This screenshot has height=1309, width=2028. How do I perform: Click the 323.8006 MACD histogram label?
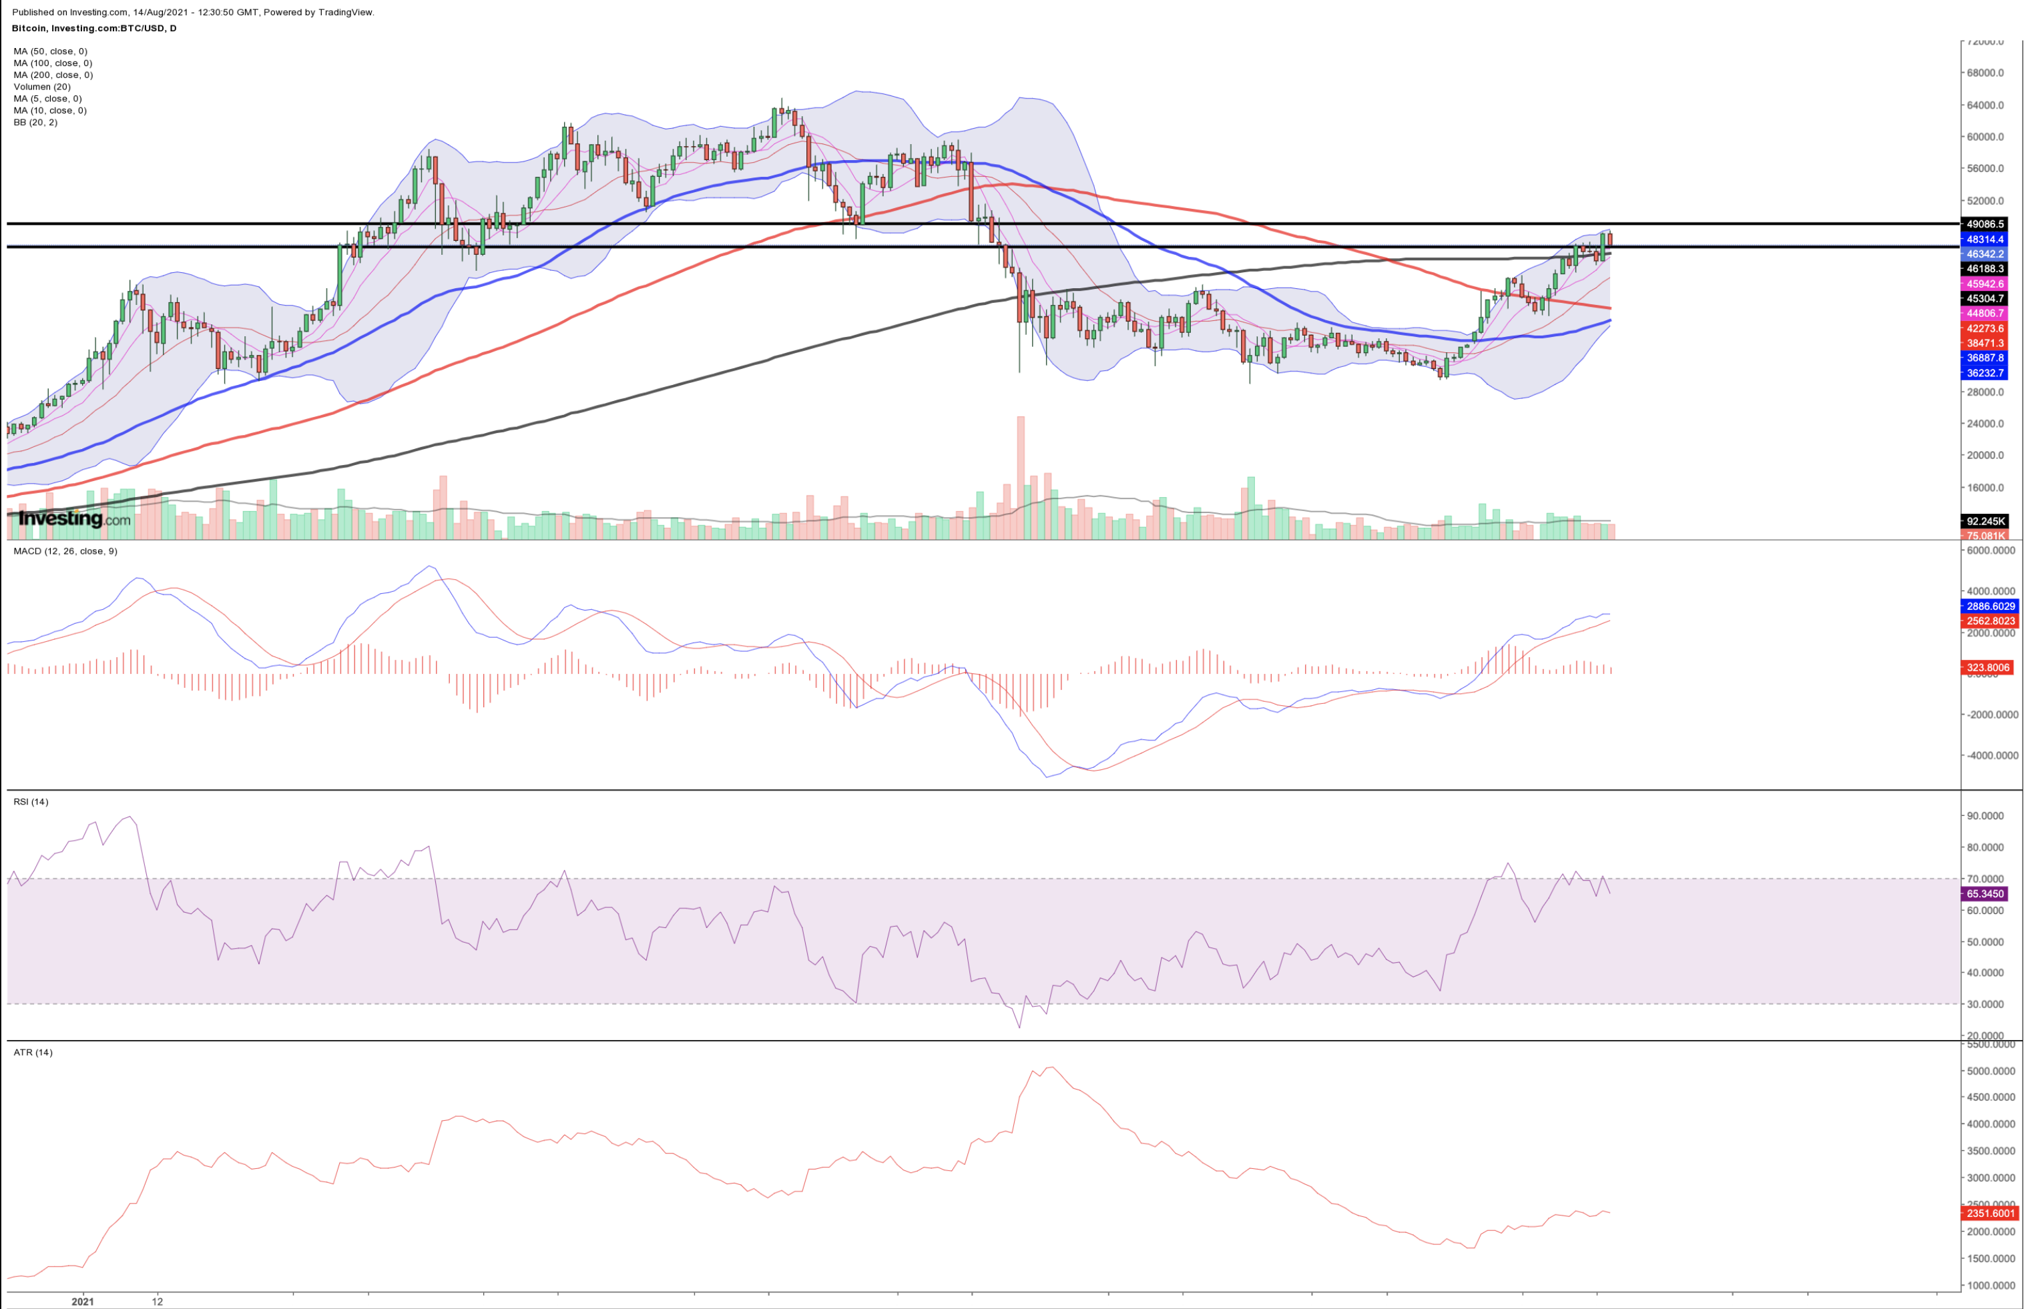click(1987, 667)
